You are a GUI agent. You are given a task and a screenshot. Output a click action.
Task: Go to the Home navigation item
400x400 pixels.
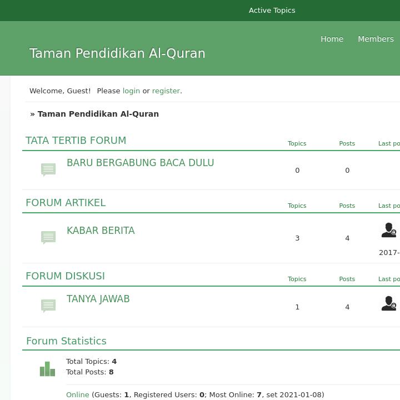tap(332, 39)
